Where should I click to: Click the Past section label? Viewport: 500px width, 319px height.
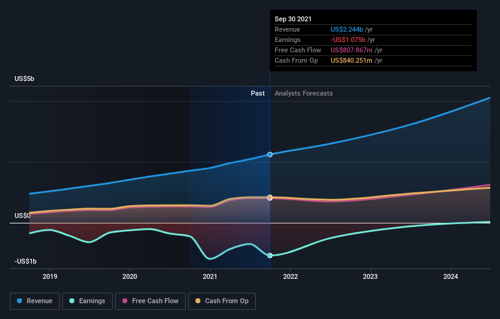pyautogui.click(x=258, y=93)
